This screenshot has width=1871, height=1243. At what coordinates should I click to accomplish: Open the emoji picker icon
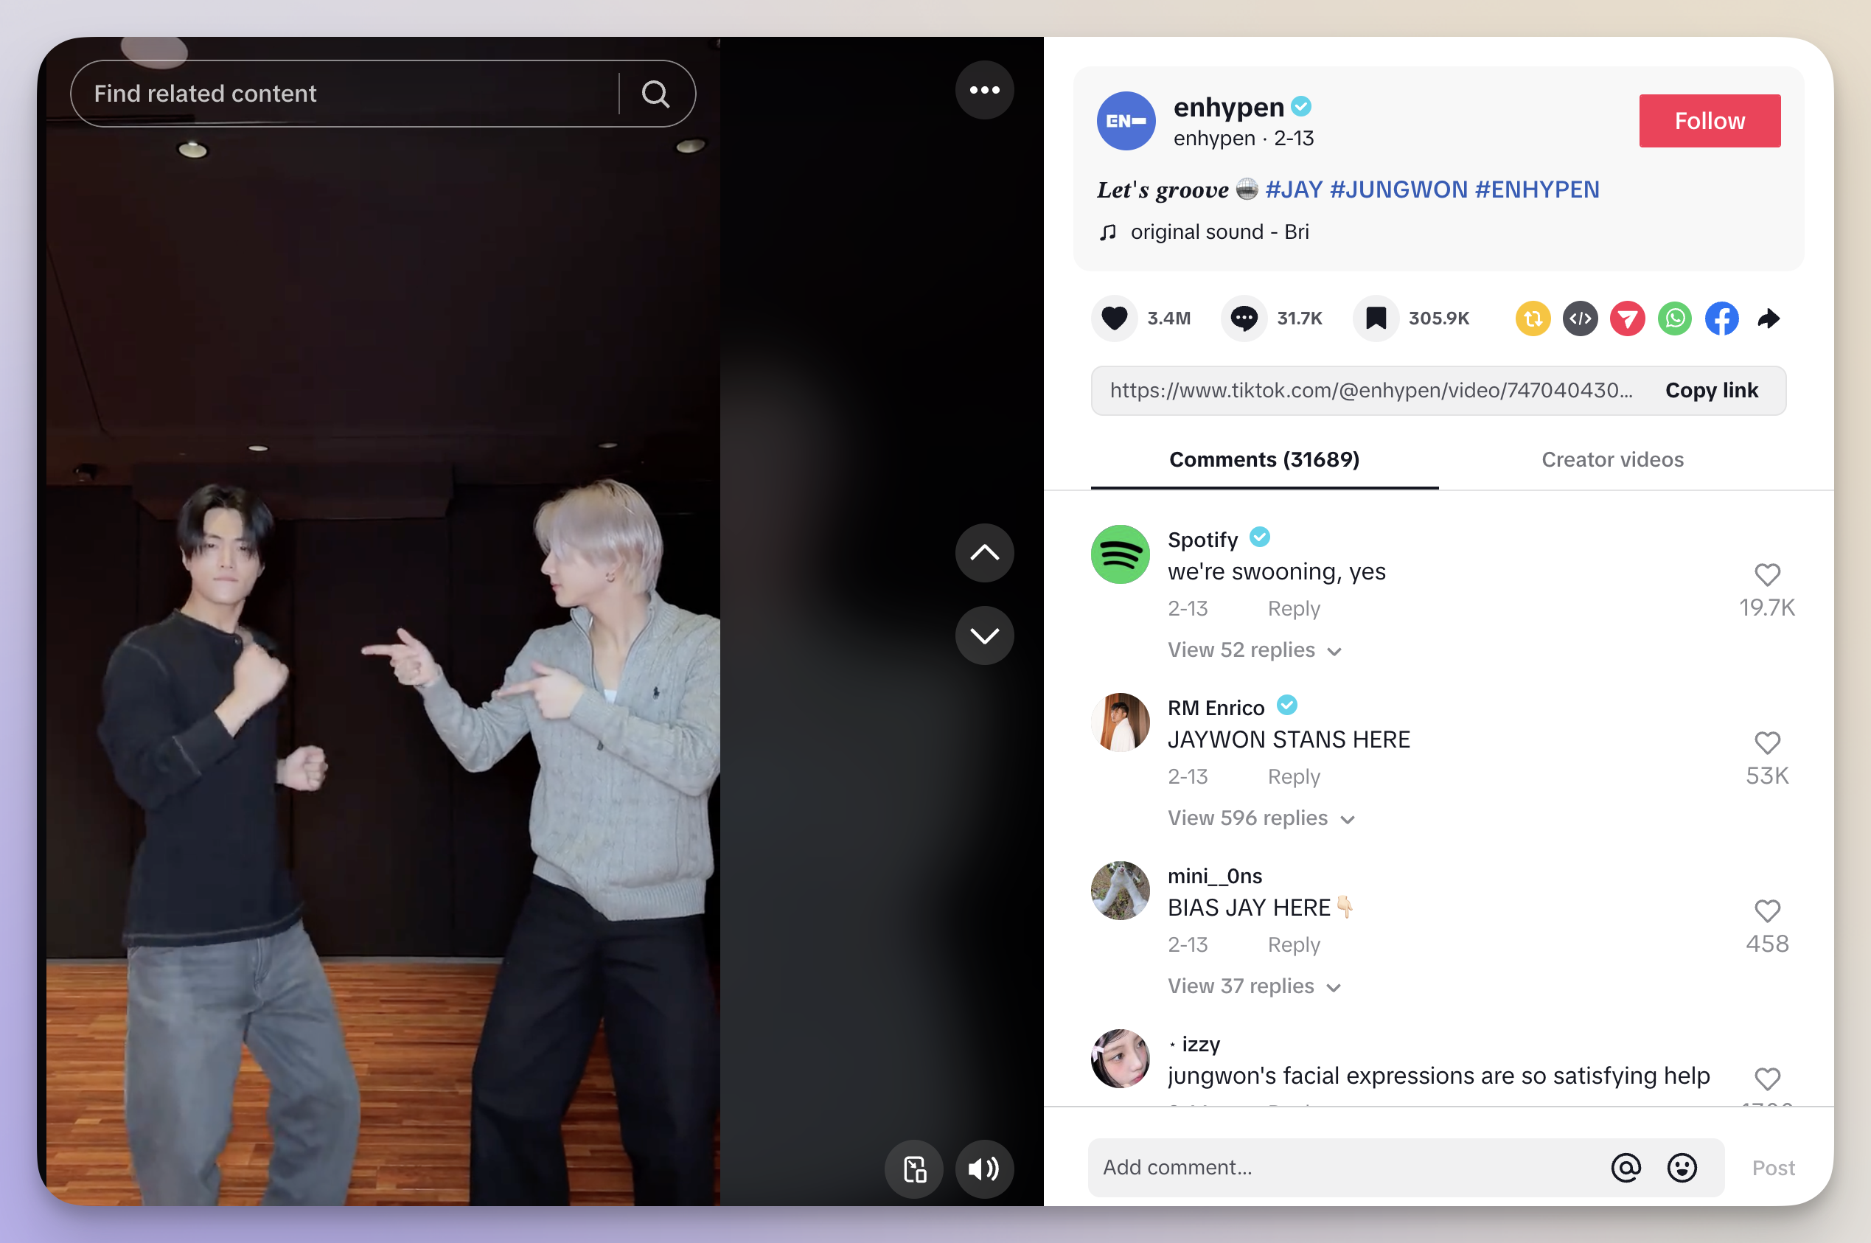click(x=1682, y=1168)
